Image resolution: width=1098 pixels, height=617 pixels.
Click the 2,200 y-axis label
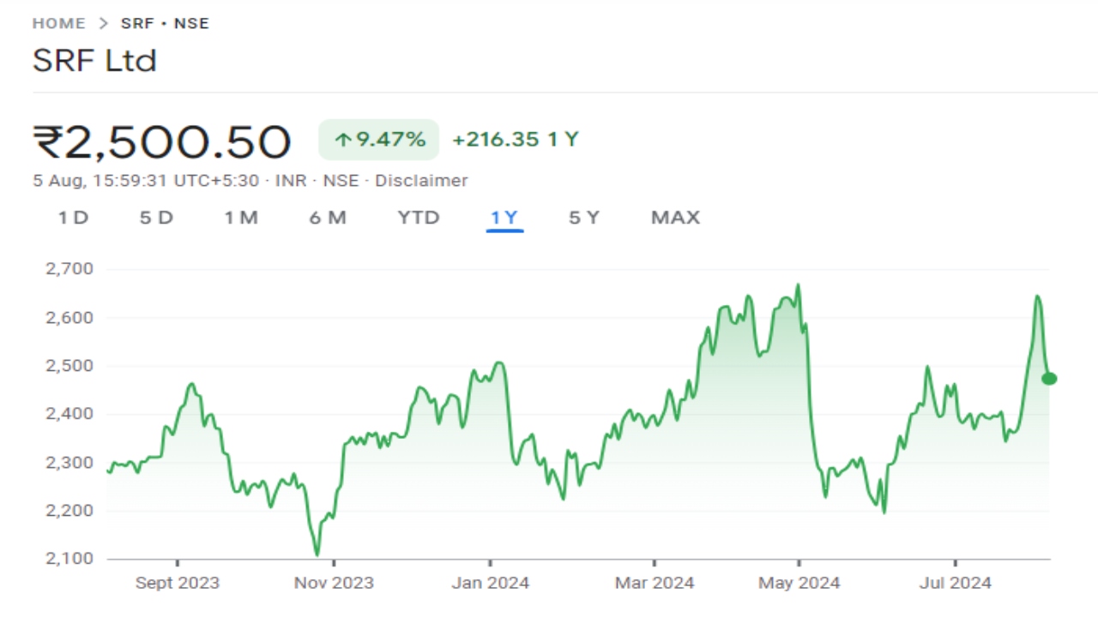click(x=69, y=511)
